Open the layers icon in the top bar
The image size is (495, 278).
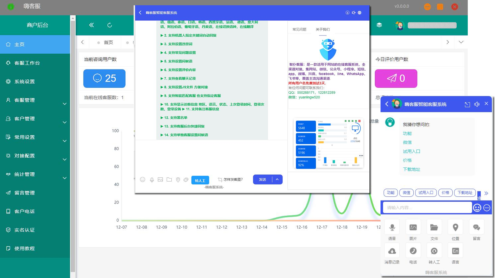(379, 25)
